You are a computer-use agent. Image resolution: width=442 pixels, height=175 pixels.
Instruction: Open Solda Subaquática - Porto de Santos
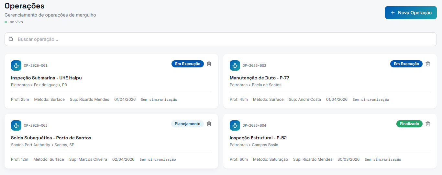point(51,138)
